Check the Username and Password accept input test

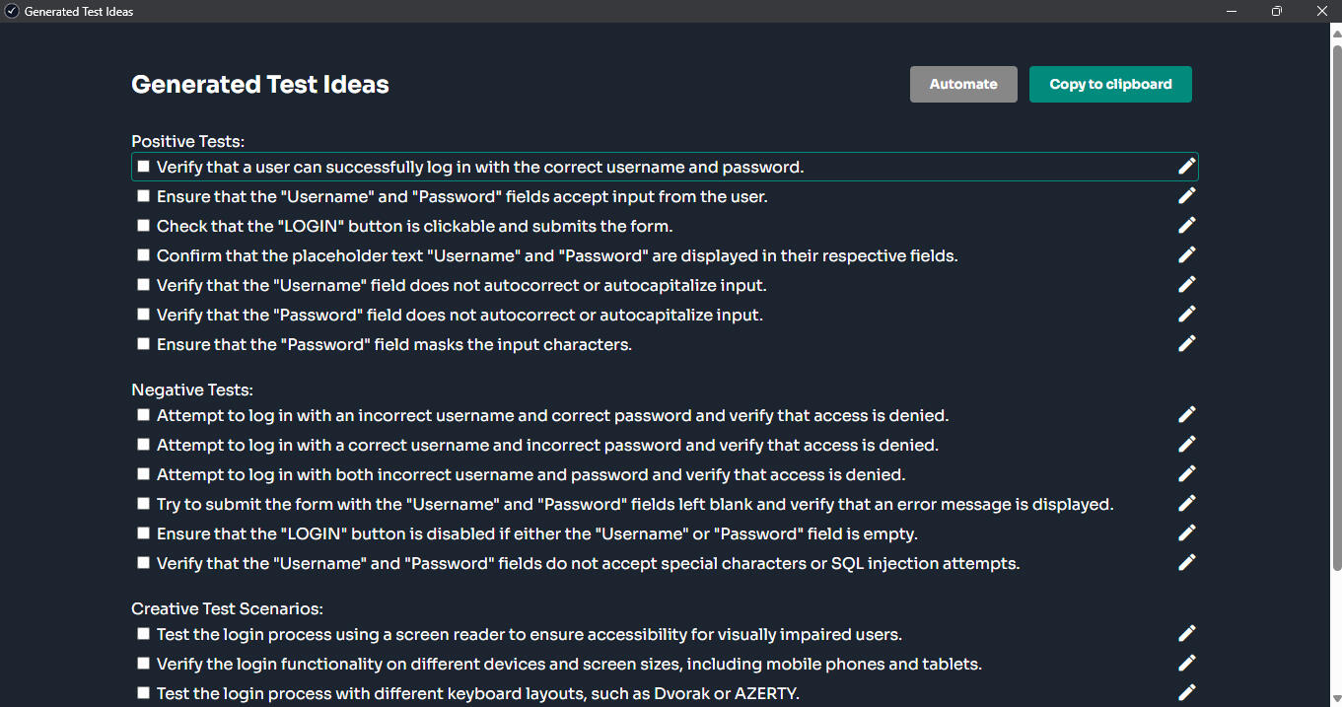pyautogui.click(x=144, y=196)
